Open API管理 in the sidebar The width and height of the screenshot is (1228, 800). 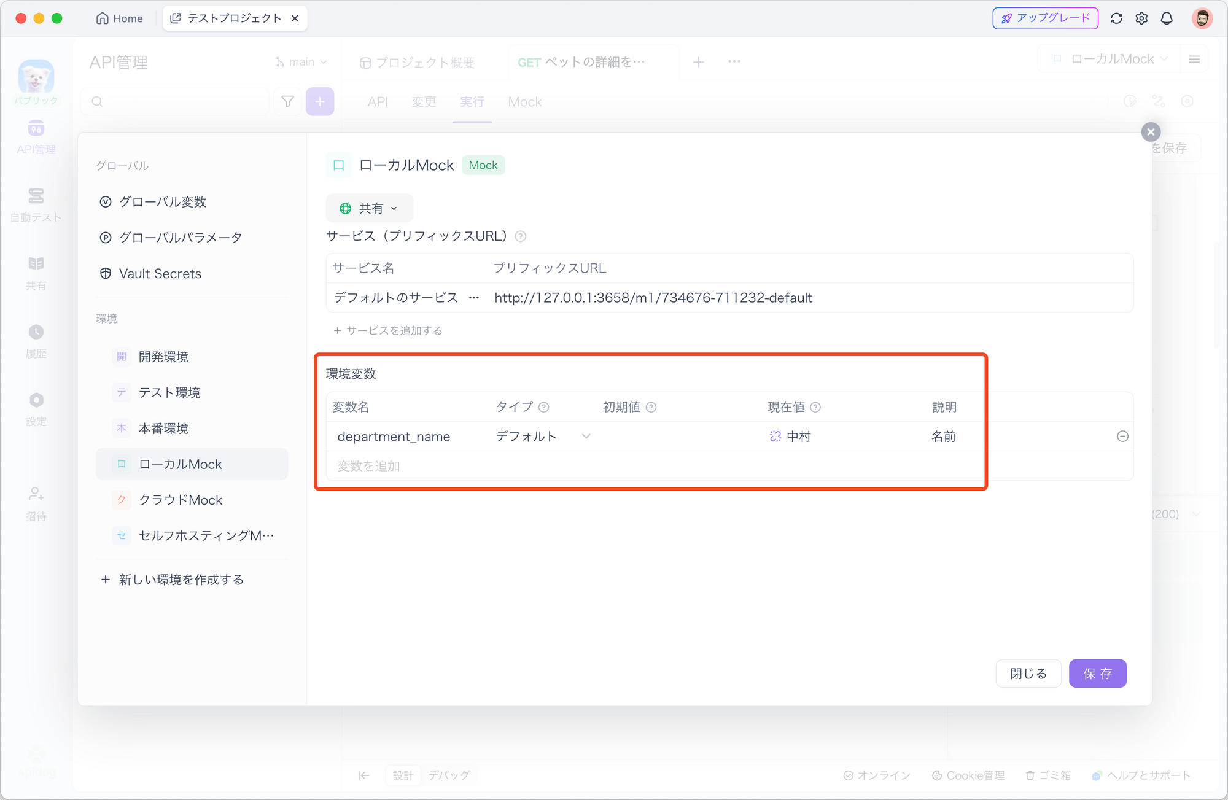[x=36, y=138]
